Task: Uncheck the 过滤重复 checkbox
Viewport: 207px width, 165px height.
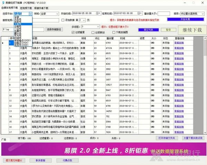Action: pyautogui.click(x=73, y=32)
